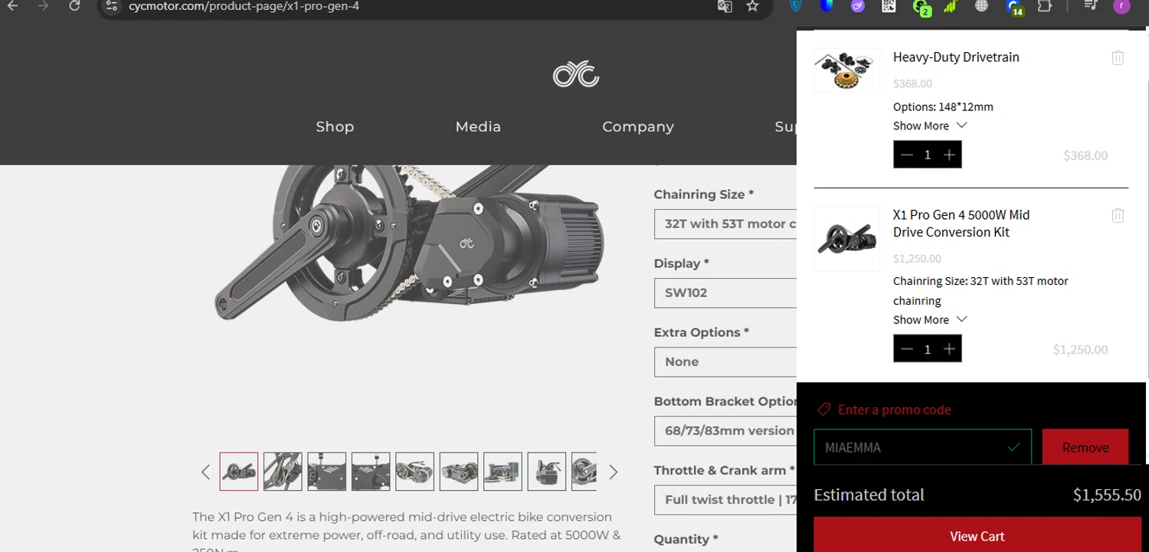
Task: Click the translate page icon in address bar
Action: coord(724,6)
